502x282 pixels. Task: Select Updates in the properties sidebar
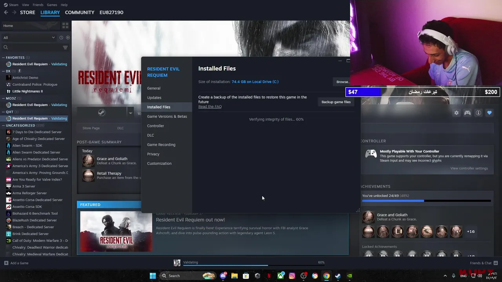tap(166, 98)
